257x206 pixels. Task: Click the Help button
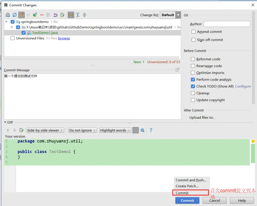(242, 201)
